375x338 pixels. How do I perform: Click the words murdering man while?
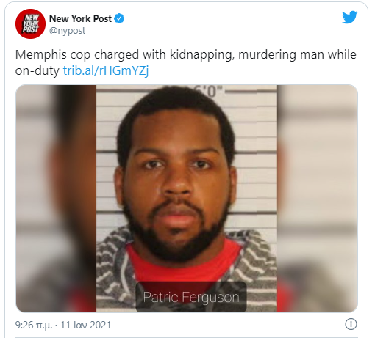297,54
